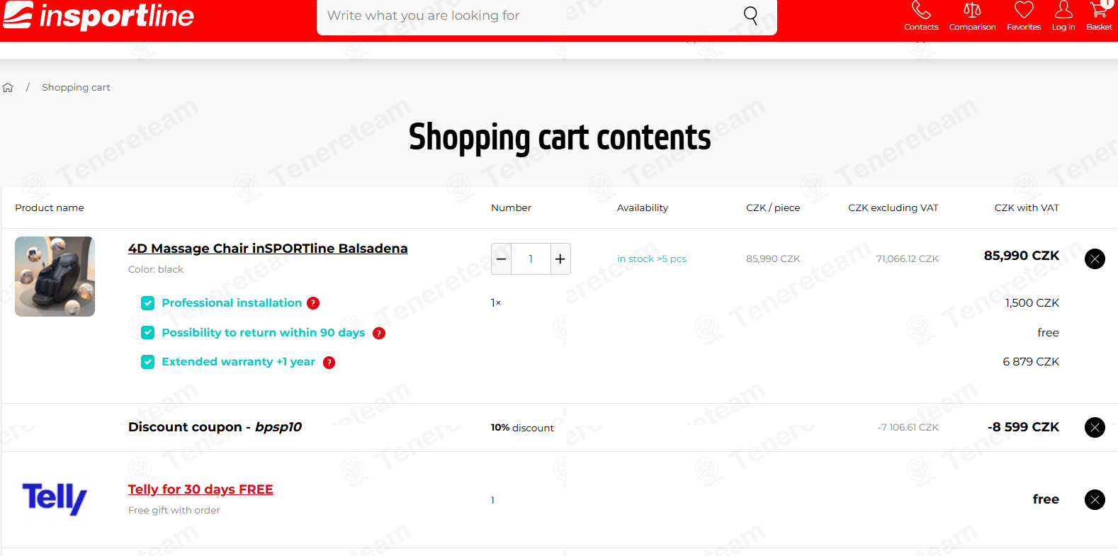1118x556 pixels.
Task: Click the search magnifier icon
Action: coord(750,15)
